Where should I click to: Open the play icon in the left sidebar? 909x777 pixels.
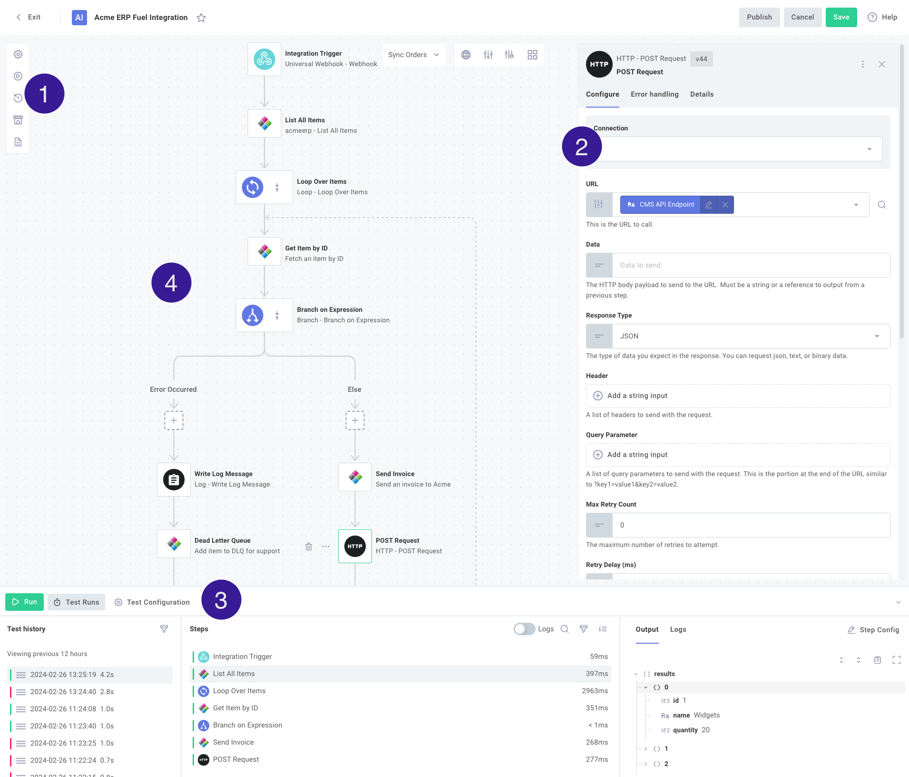click(18, 76)
